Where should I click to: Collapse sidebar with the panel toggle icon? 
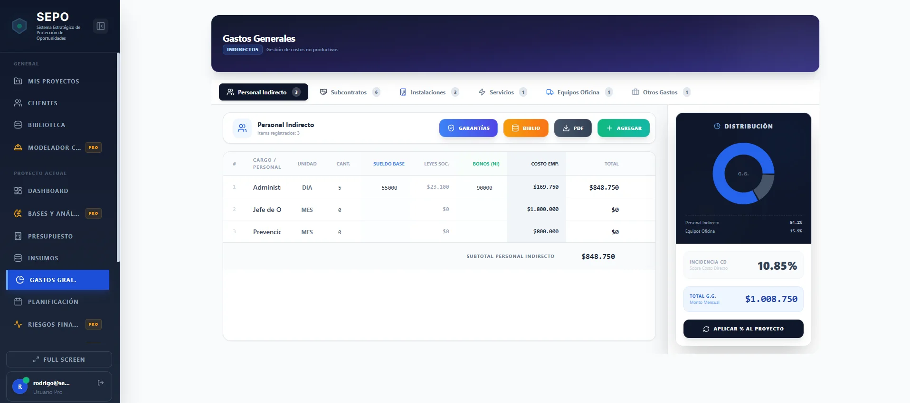101,26
